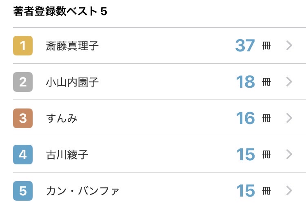View author すんみ

pos(62,118)
